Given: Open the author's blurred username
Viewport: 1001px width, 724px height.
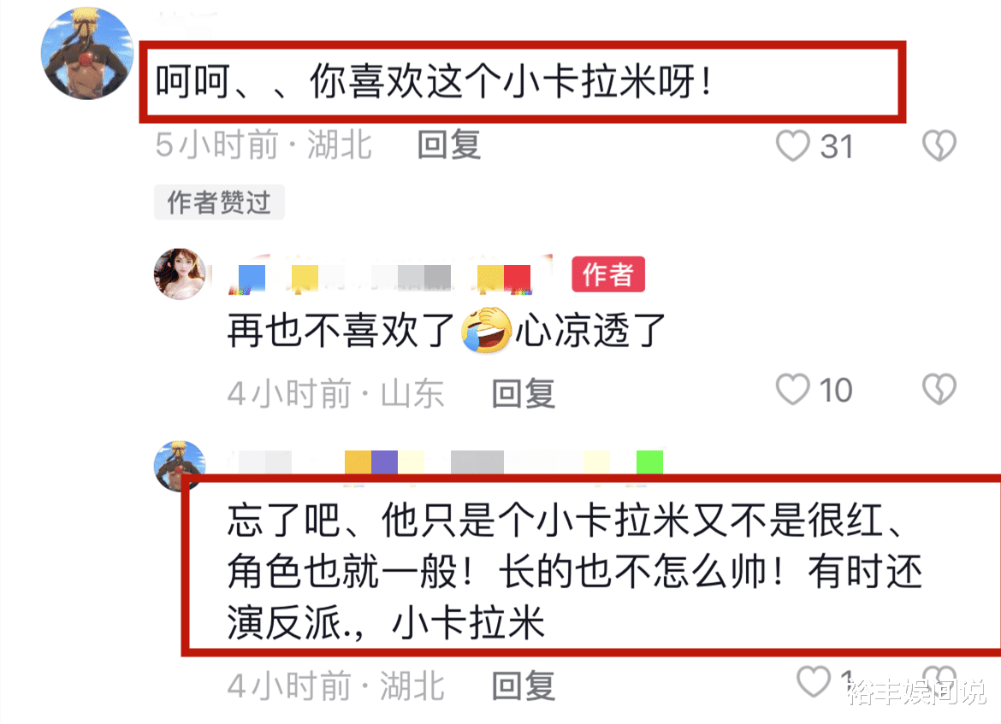Looking at the screenshot, I should pos(389,275).
